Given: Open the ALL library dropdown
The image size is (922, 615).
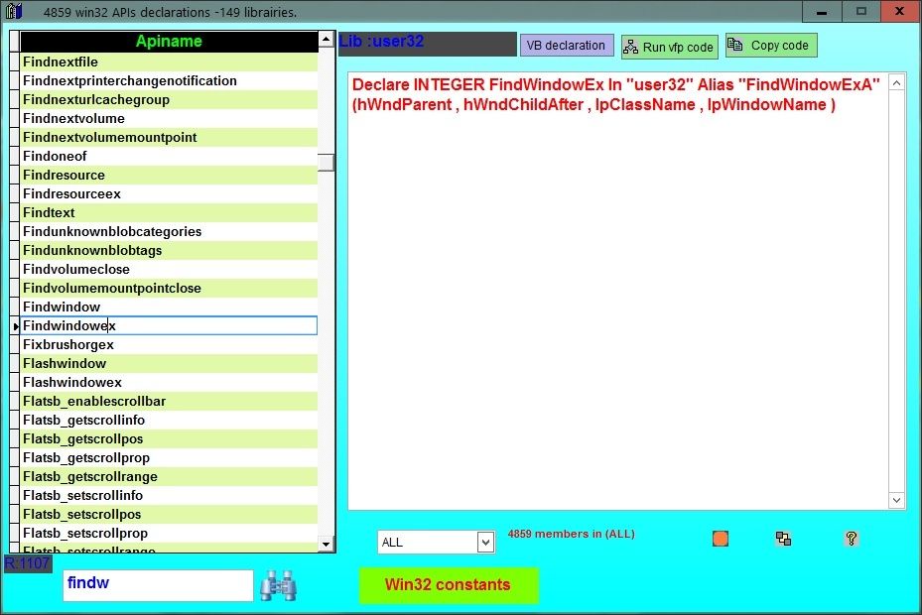Looking at the screenshot, I should [x=485, y=542].
